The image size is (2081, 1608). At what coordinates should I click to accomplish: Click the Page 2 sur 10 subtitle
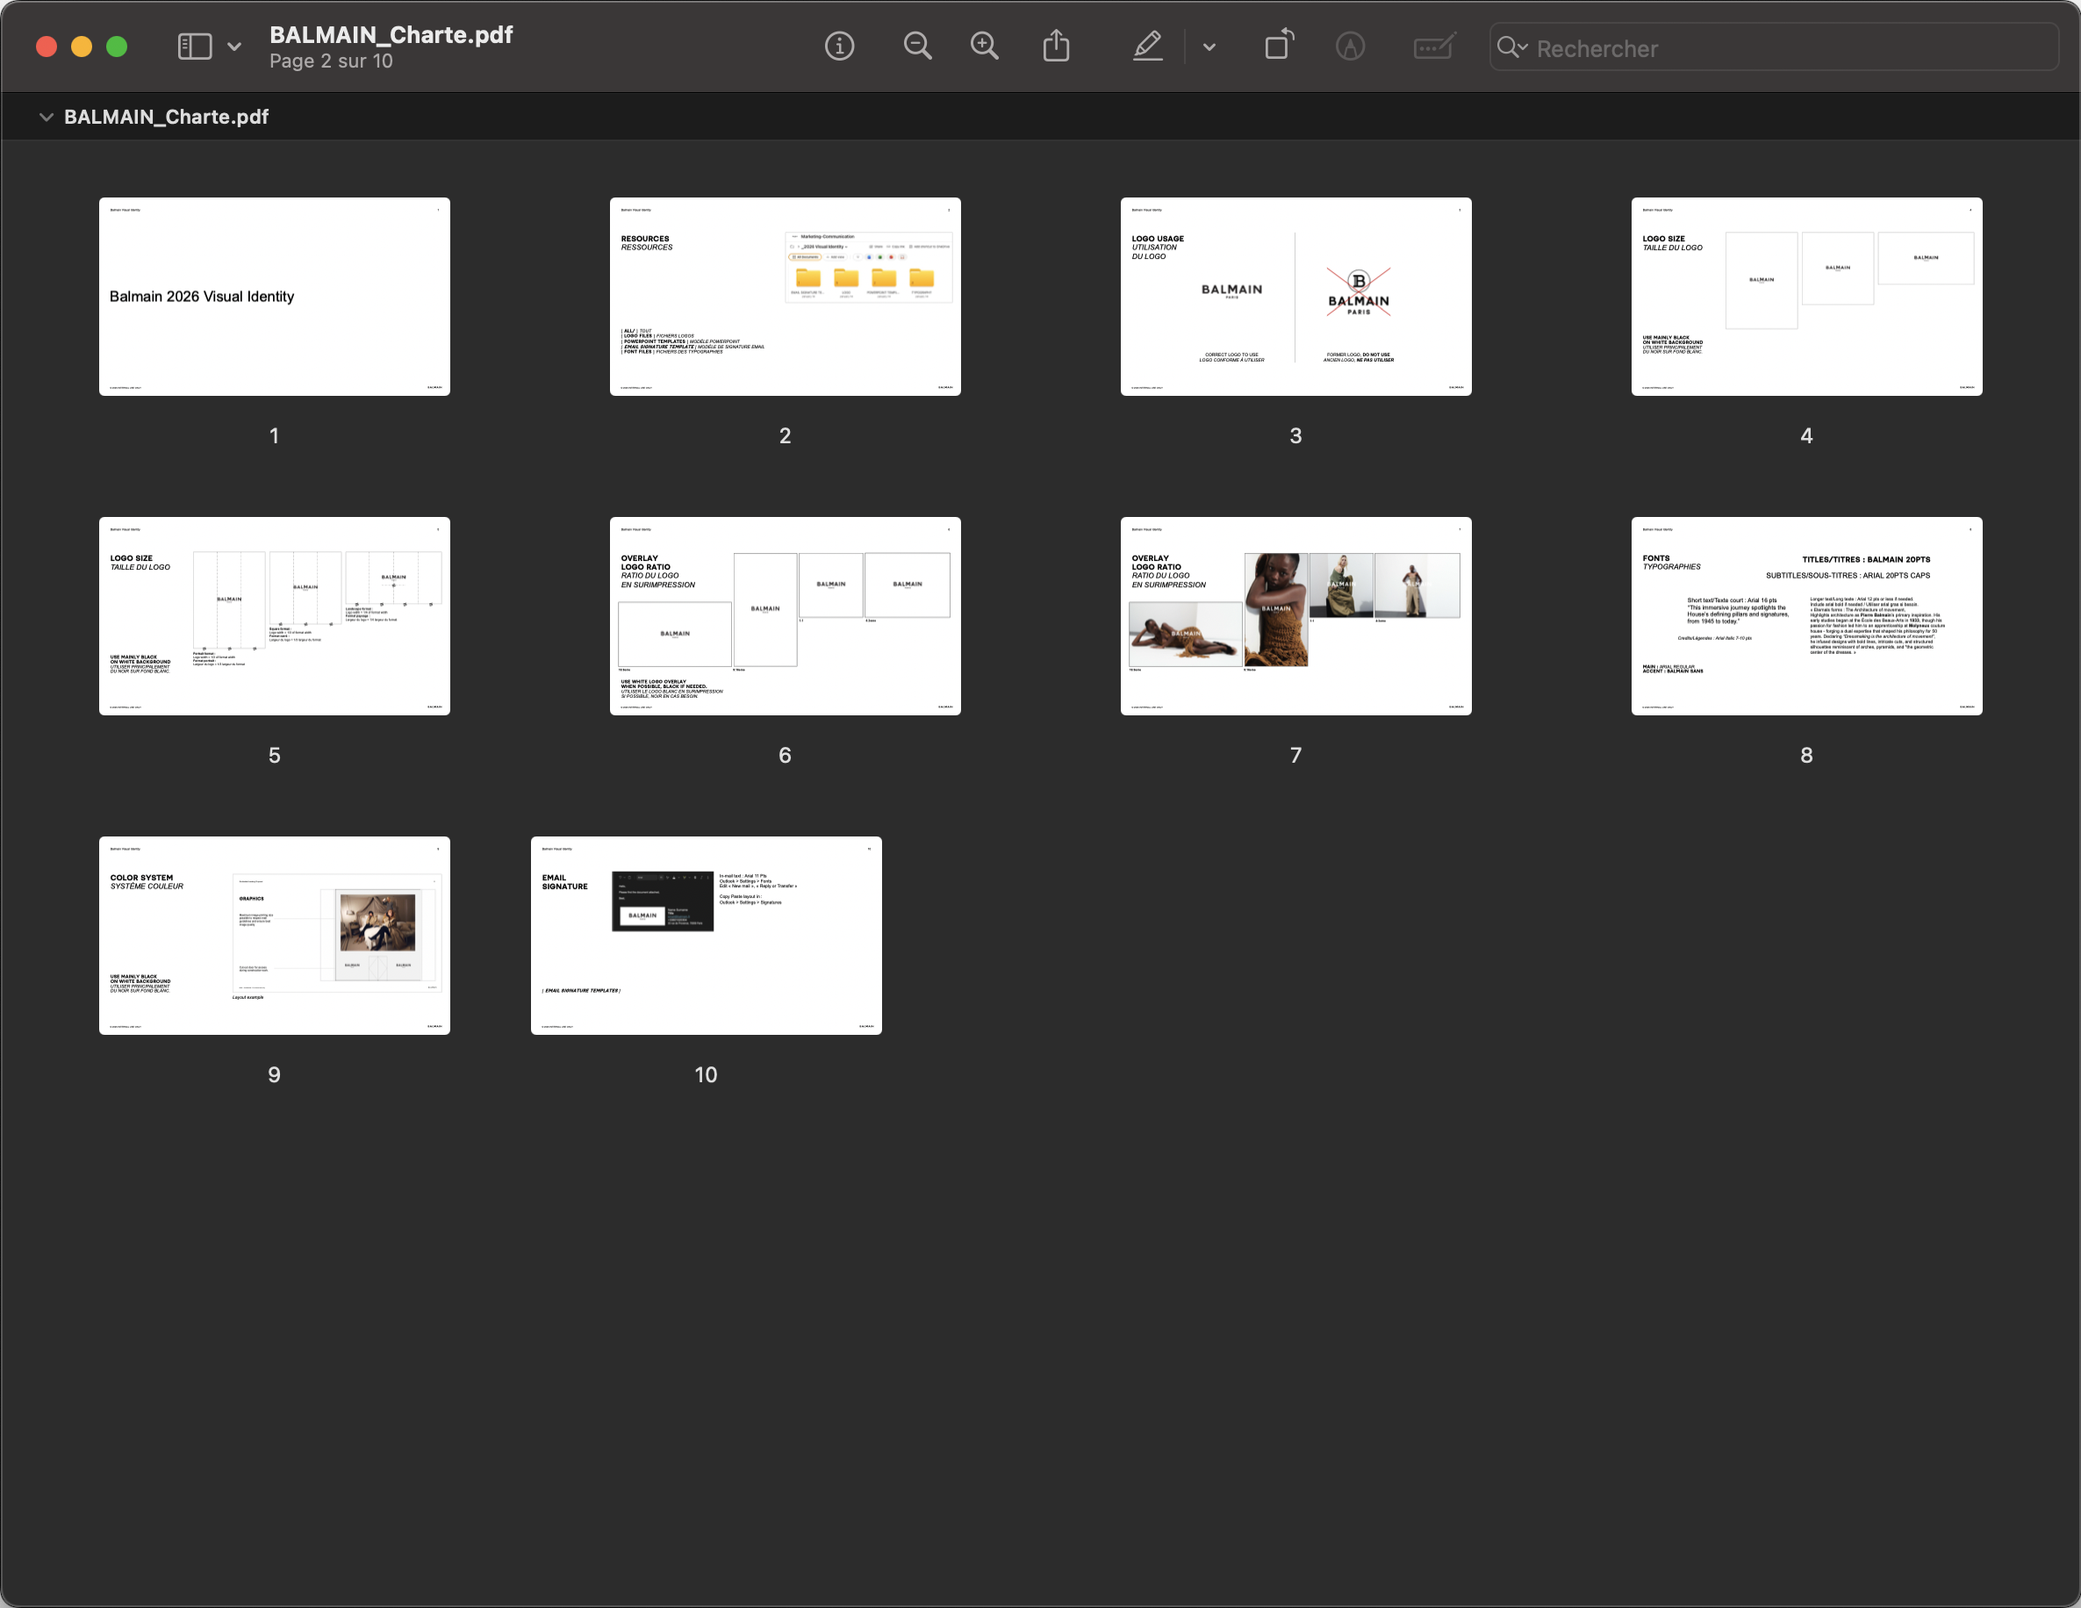331,61
